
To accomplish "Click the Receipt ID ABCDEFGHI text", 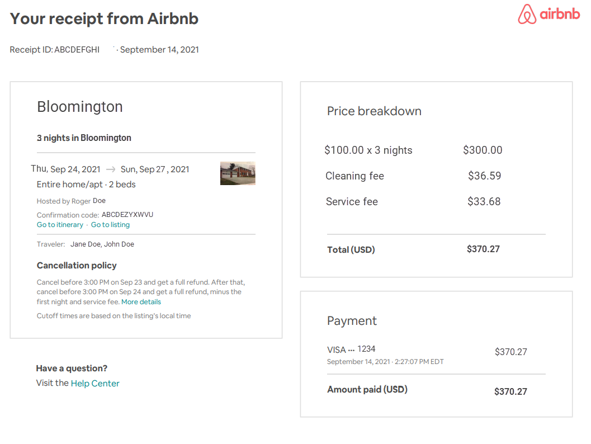I will 55,50.
